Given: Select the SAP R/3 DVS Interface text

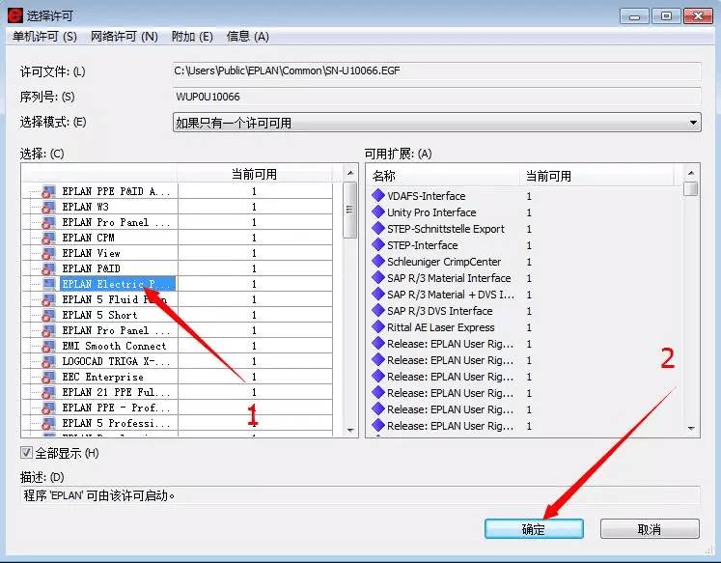Looking at the screenshot, I should (439, 311).
